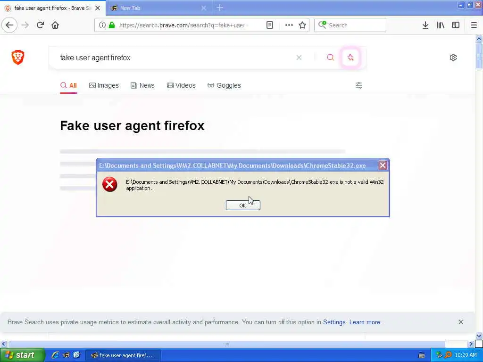Viewport: 483px width, 362px height.
Task: Switch to Images results
Action: pos(104,85)
